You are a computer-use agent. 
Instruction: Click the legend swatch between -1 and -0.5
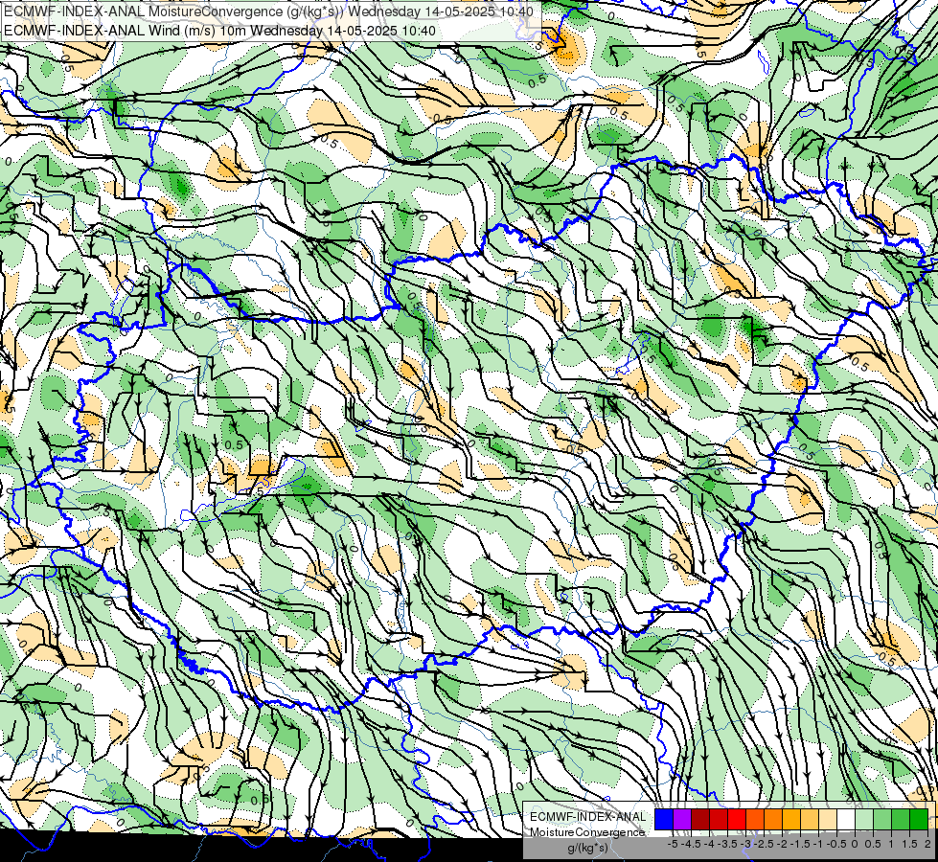point(829,819)
